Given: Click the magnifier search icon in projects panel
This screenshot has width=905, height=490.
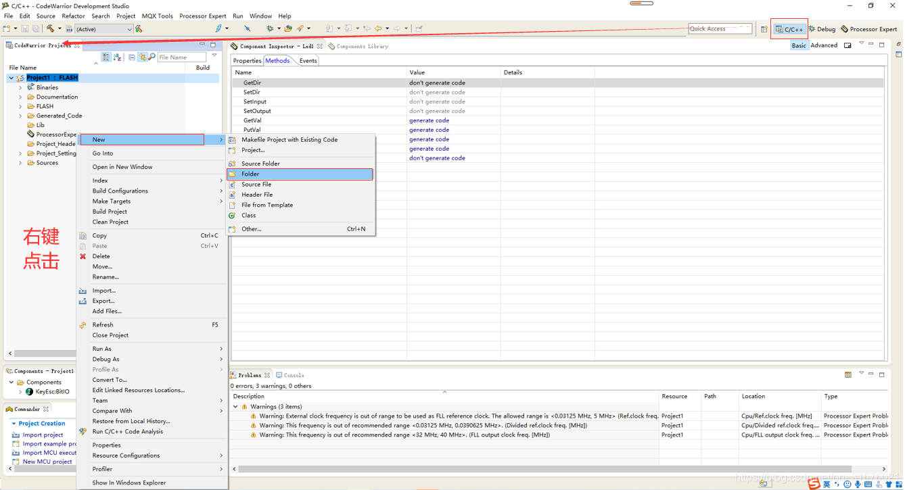Looking at the screenshot, I should tap(152, 57).
